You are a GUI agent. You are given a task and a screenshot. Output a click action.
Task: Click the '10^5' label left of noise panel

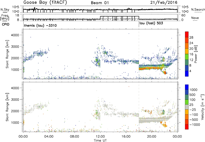(x=16, y=7)
